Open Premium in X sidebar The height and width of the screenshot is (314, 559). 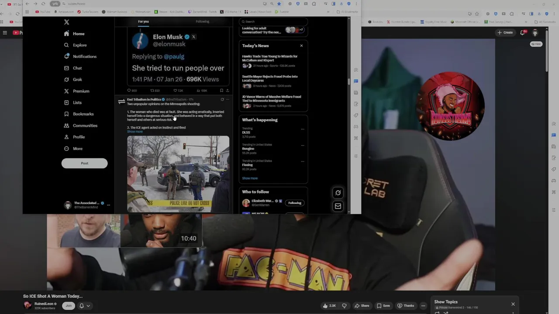[76, 91]
